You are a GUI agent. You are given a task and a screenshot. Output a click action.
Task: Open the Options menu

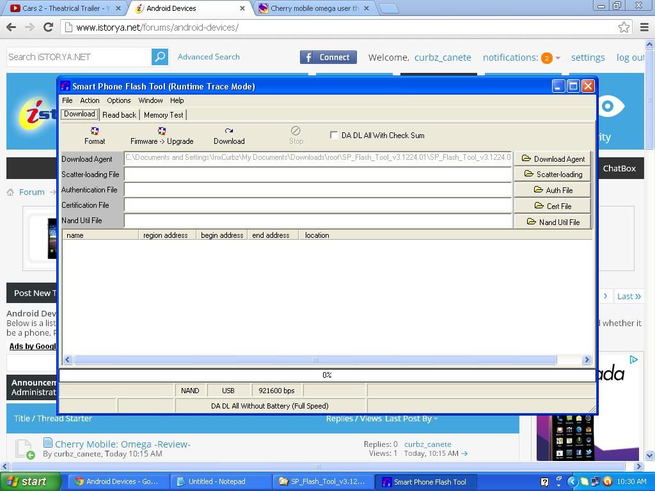click(118, 100)
